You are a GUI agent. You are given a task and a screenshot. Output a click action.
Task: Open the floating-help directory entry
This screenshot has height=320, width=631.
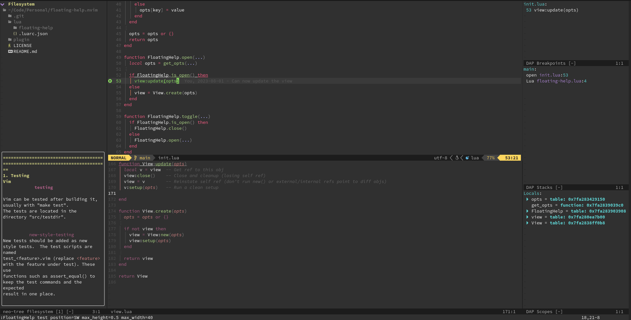pos(36,28)
